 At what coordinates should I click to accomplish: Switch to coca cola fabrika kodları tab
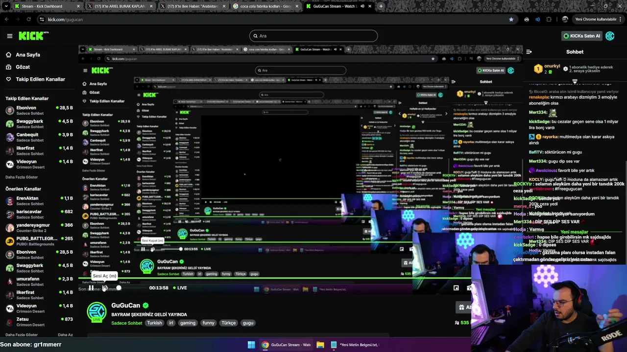pyautogui.click(x=265, y=6)
